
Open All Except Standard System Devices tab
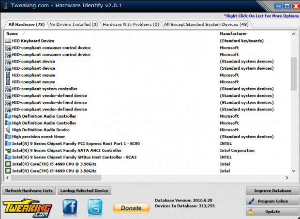click(206, 24)
